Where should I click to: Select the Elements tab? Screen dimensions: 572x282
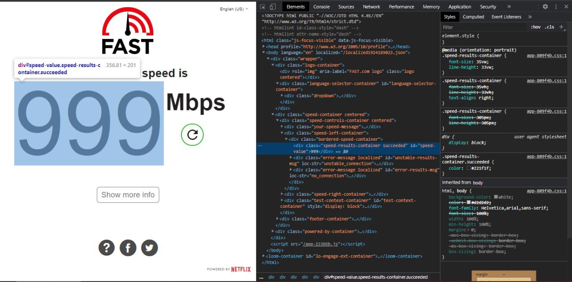[295, 7]
